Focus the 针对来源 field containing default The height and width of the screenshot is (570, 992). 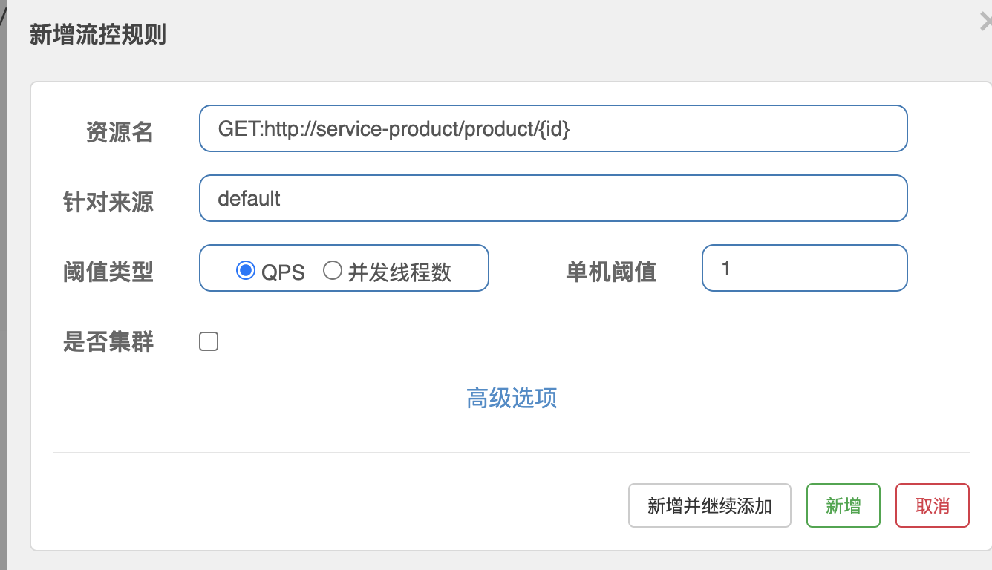[553, 198]
